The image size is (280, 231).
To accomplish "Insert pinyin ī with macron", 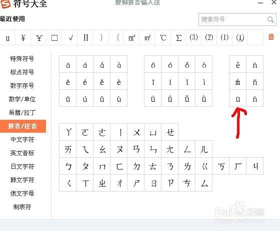I will click(153, 81).
